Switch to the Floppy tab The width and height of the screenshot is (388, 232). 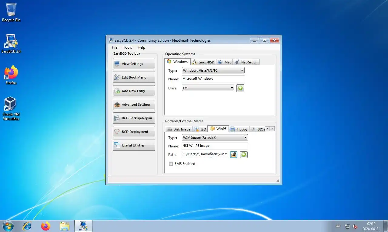pyautogui.click(x=239, y=129)
